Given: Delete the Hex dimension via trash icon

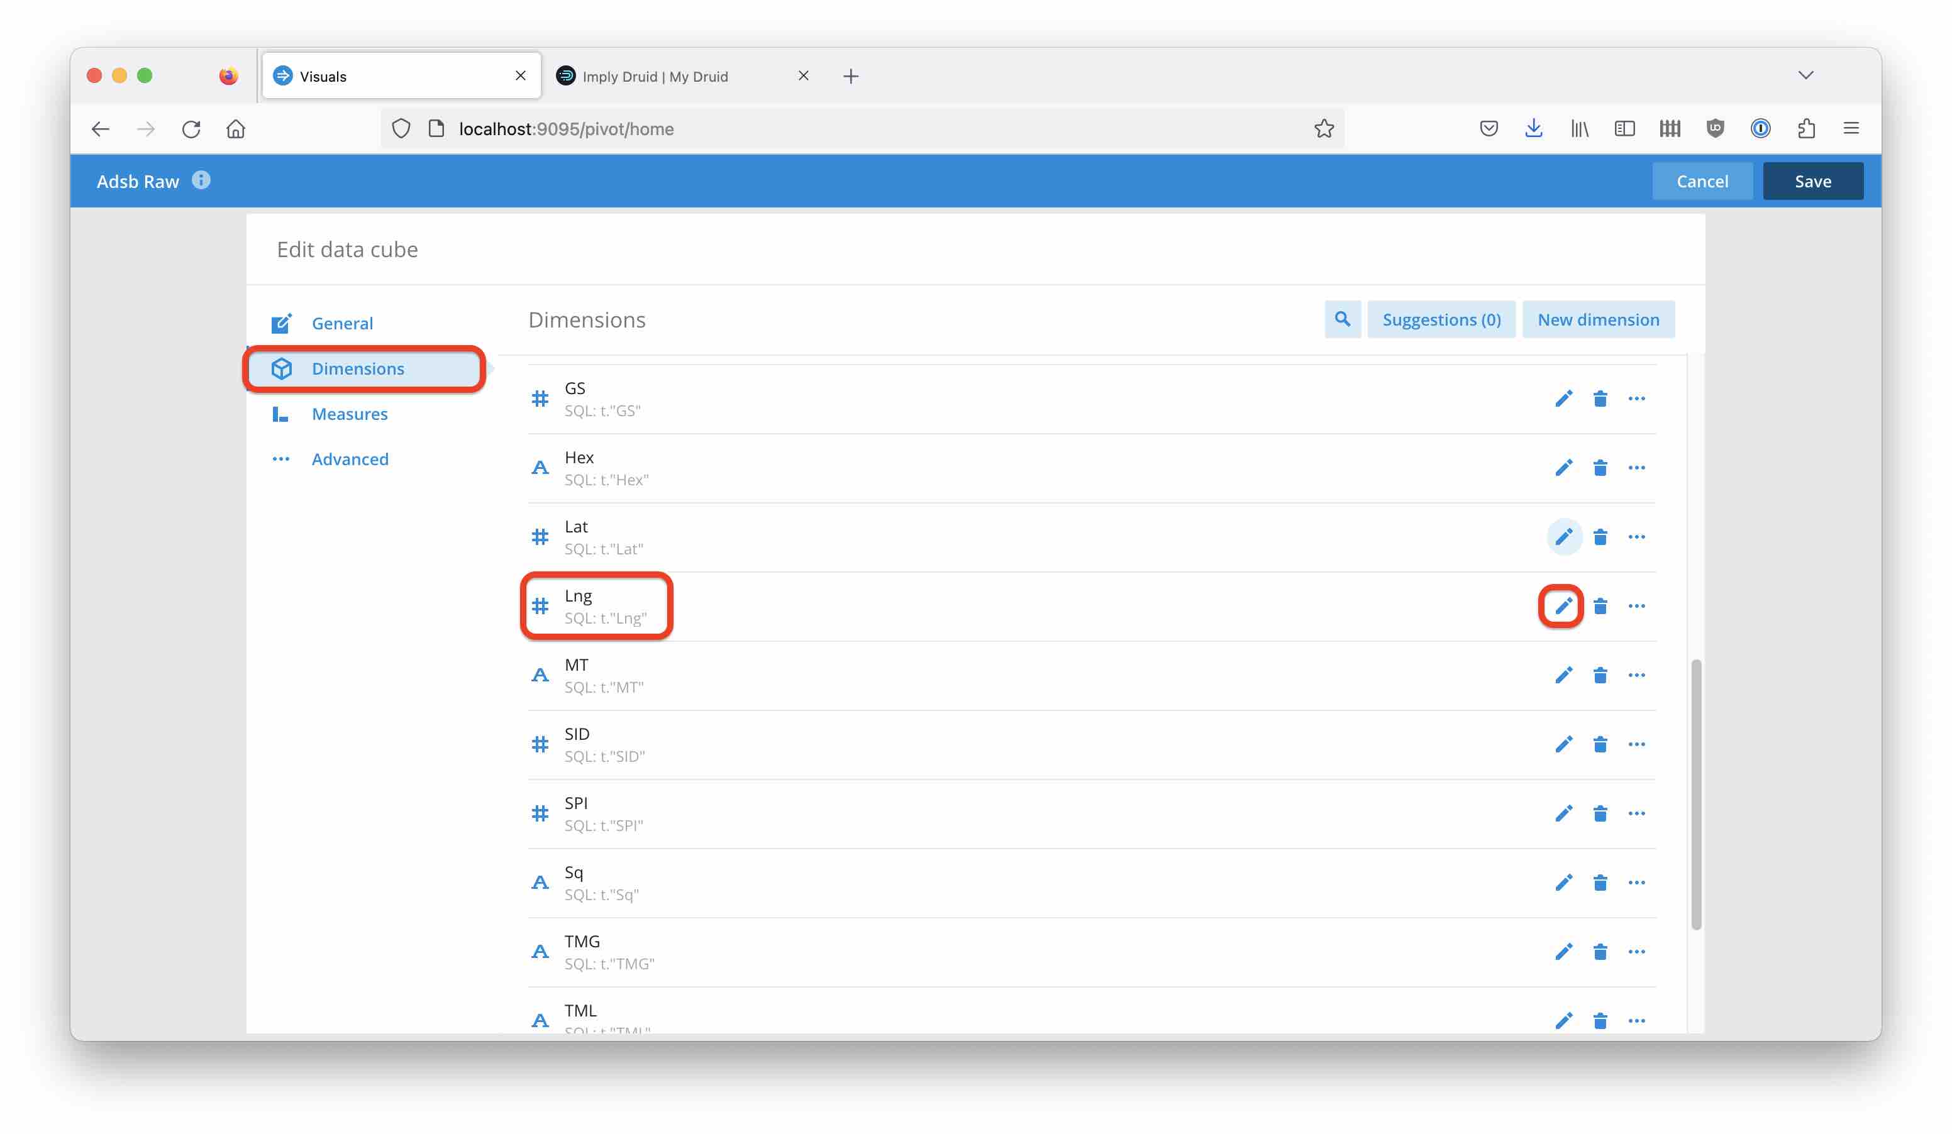Looking at the screenshot, I should (1600, 468).
